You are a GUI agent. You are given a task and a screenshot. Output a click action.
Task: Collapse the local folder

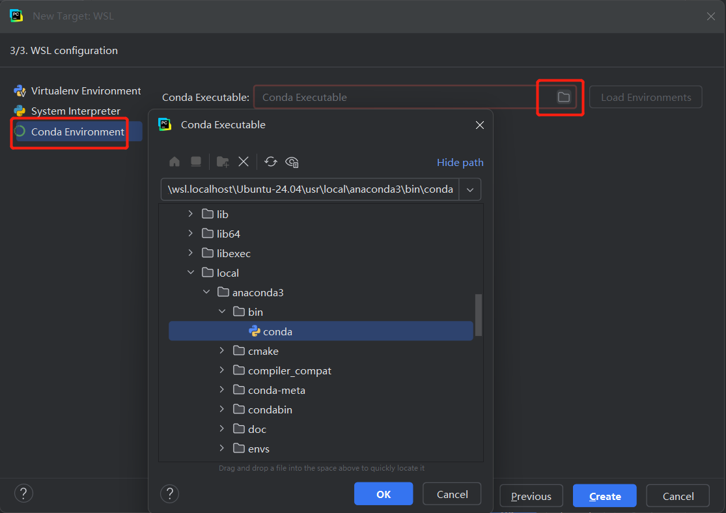pos(191,272)
